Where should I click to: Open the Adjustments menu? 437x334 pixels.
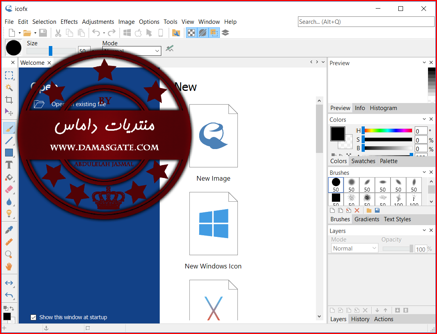[98, 22]
